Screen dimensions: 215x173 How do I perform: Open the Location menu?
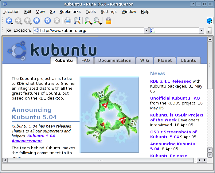coord(11,12)
